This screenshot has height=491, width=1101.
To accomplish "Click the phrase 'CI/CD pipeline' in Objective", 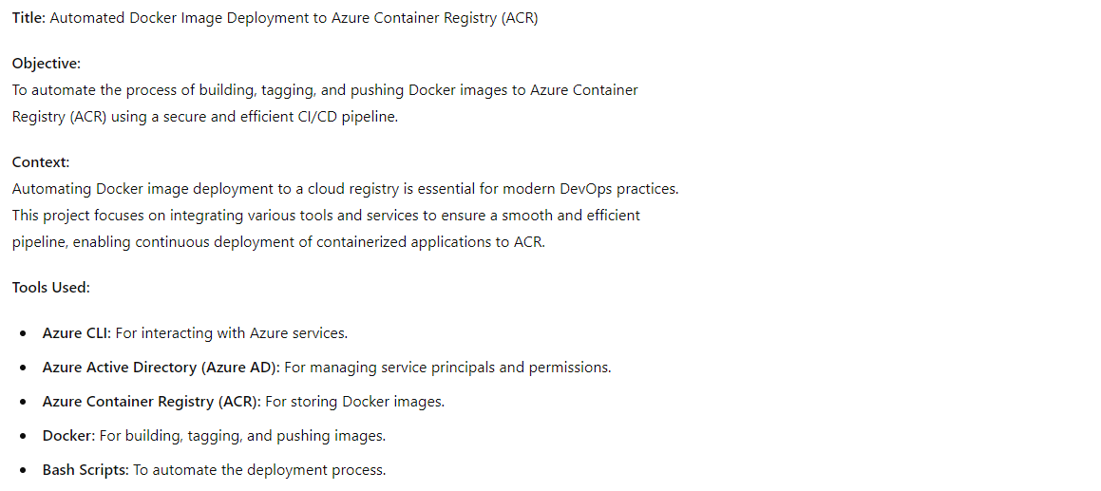I will [342, 118].
